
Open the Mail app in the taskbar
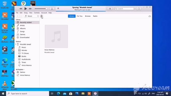[65, 94]
